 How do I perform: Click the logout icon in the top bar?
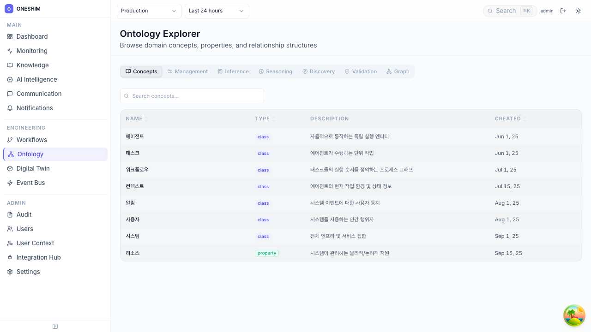563,11
